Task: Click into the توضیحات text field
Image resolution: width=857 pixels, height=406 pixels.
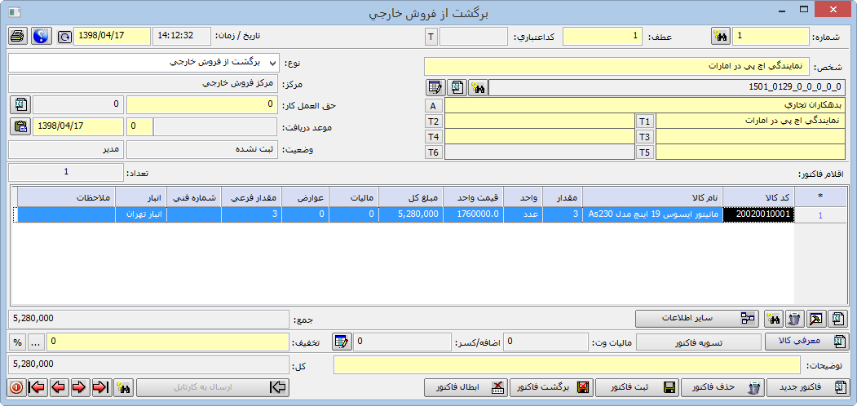Action: click(x=571, y=365)
